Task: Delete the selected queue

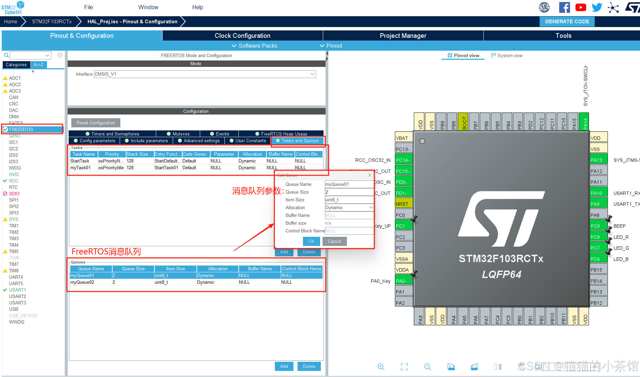Action: (309, 366)
